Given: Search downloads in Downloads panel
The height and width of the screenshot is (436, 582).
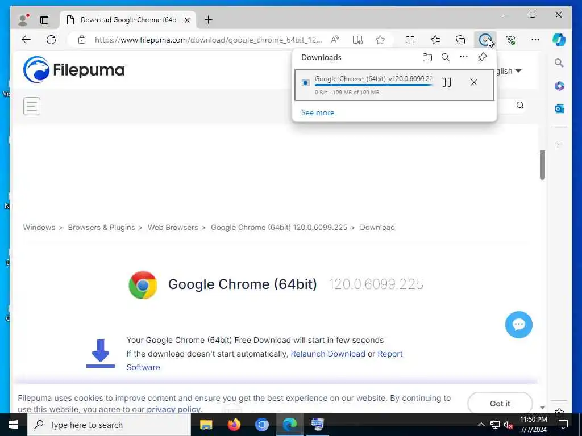Looking at the screenshot, I should (446, 57).
